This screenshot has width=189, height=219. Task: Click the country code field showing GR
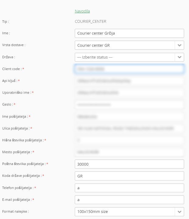129,176
